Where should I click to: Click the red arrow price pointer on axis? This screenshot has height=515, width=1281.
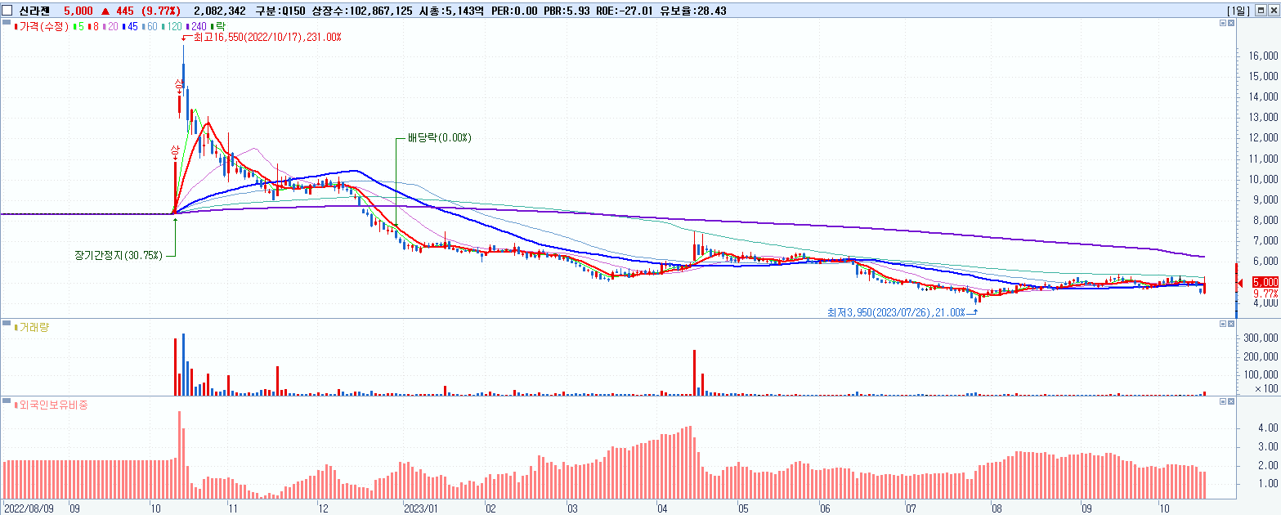pos(1241,282)
